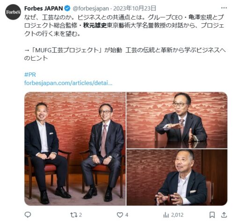The image size is (234, 222).
Task: View analytics via the bar chart icon
Action: point(166,215)
